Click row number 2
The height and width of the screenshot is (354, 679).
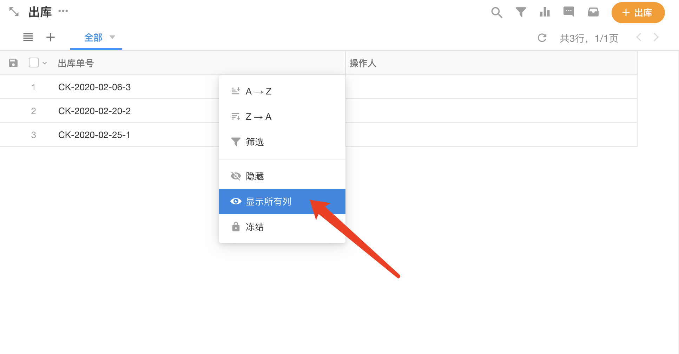click(x=33, y=111)
